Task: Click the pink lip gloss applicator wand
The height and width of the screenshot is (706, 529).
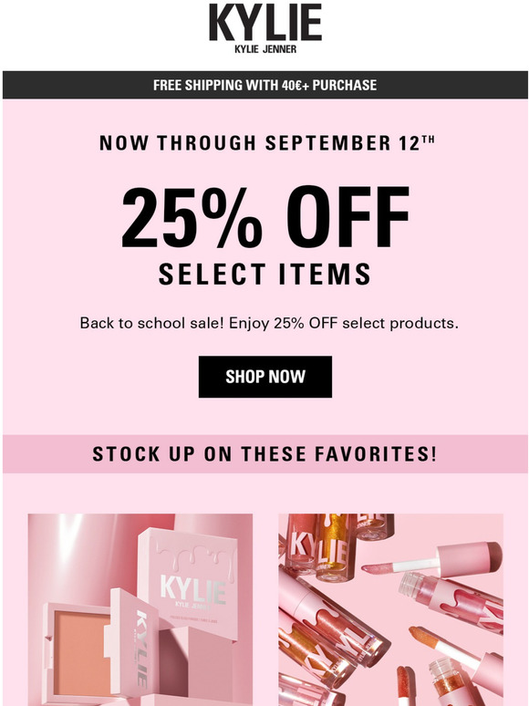Action: 432,558
